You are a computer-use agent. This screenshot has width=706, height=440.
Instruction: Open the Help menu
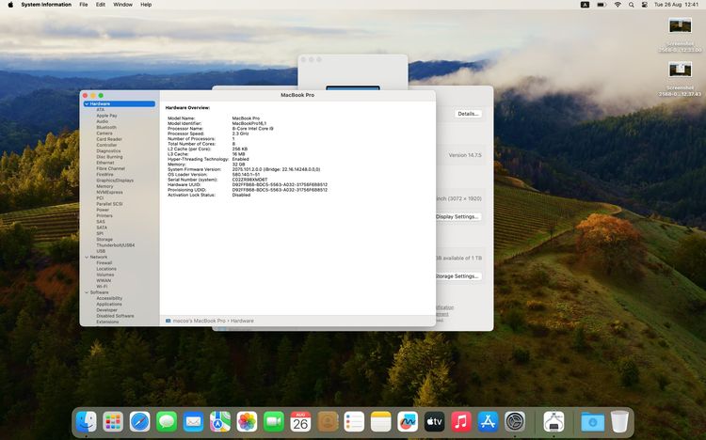(146, 5)
